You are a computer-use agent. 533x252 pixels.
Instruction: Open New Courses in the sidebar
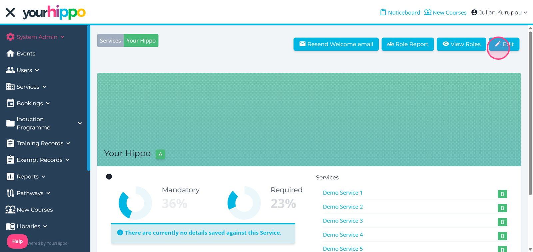tap(35, 210)
